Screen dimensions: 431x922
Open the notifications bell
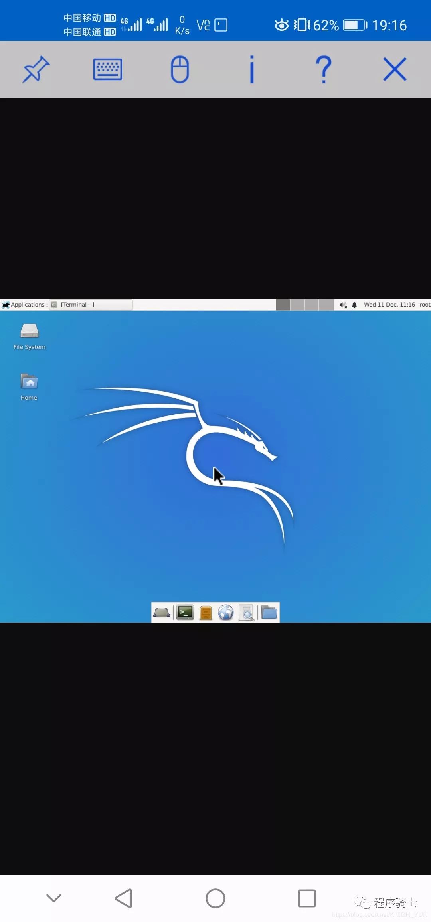point(354,305)
